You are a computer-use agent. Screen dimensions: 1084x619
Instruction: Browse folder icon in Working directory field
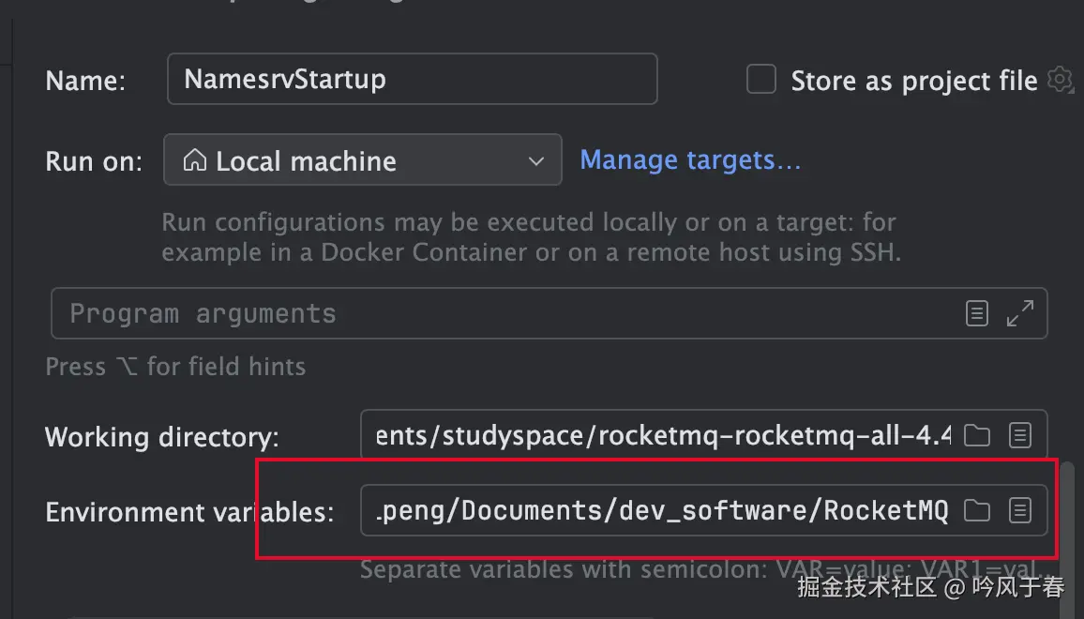tap(977, 435)
